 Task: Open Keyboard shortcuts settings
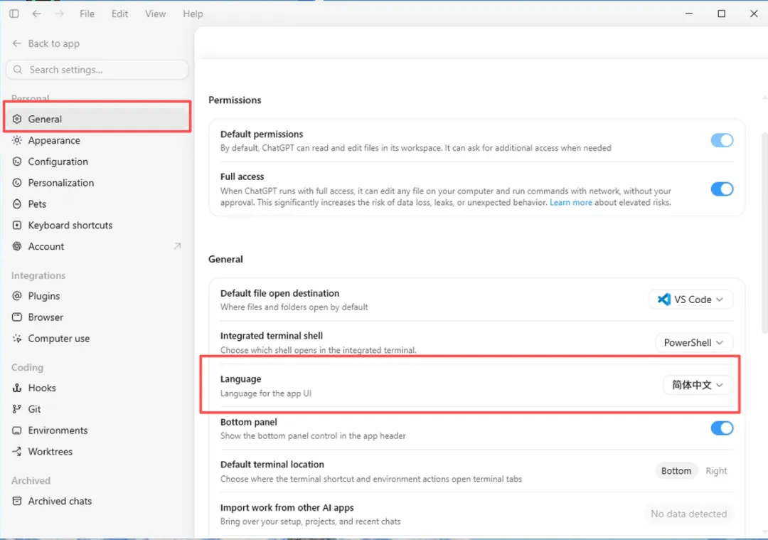[x=70, y=226]
